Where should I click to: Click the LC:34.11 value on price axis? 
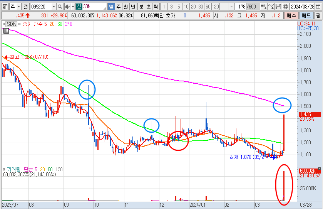pyautogui.click(x=306, y=24)
